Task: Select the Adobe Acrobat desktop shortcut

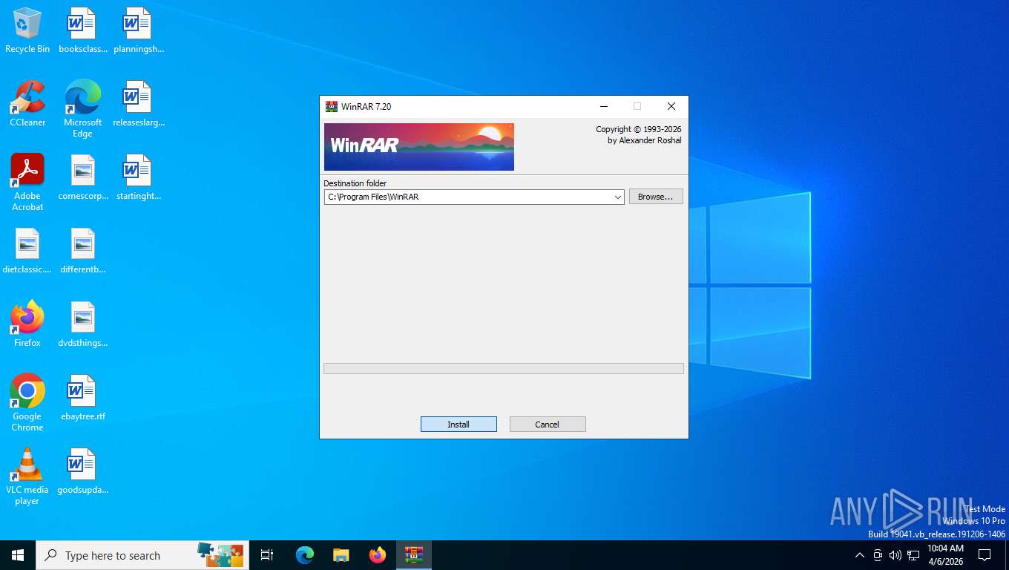Action: (x=27, y=183)
